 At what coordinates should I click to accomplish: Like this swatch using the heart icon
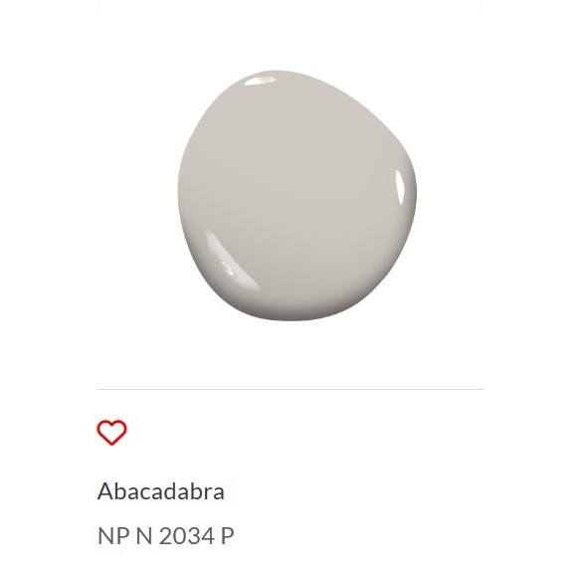point(111,433)
